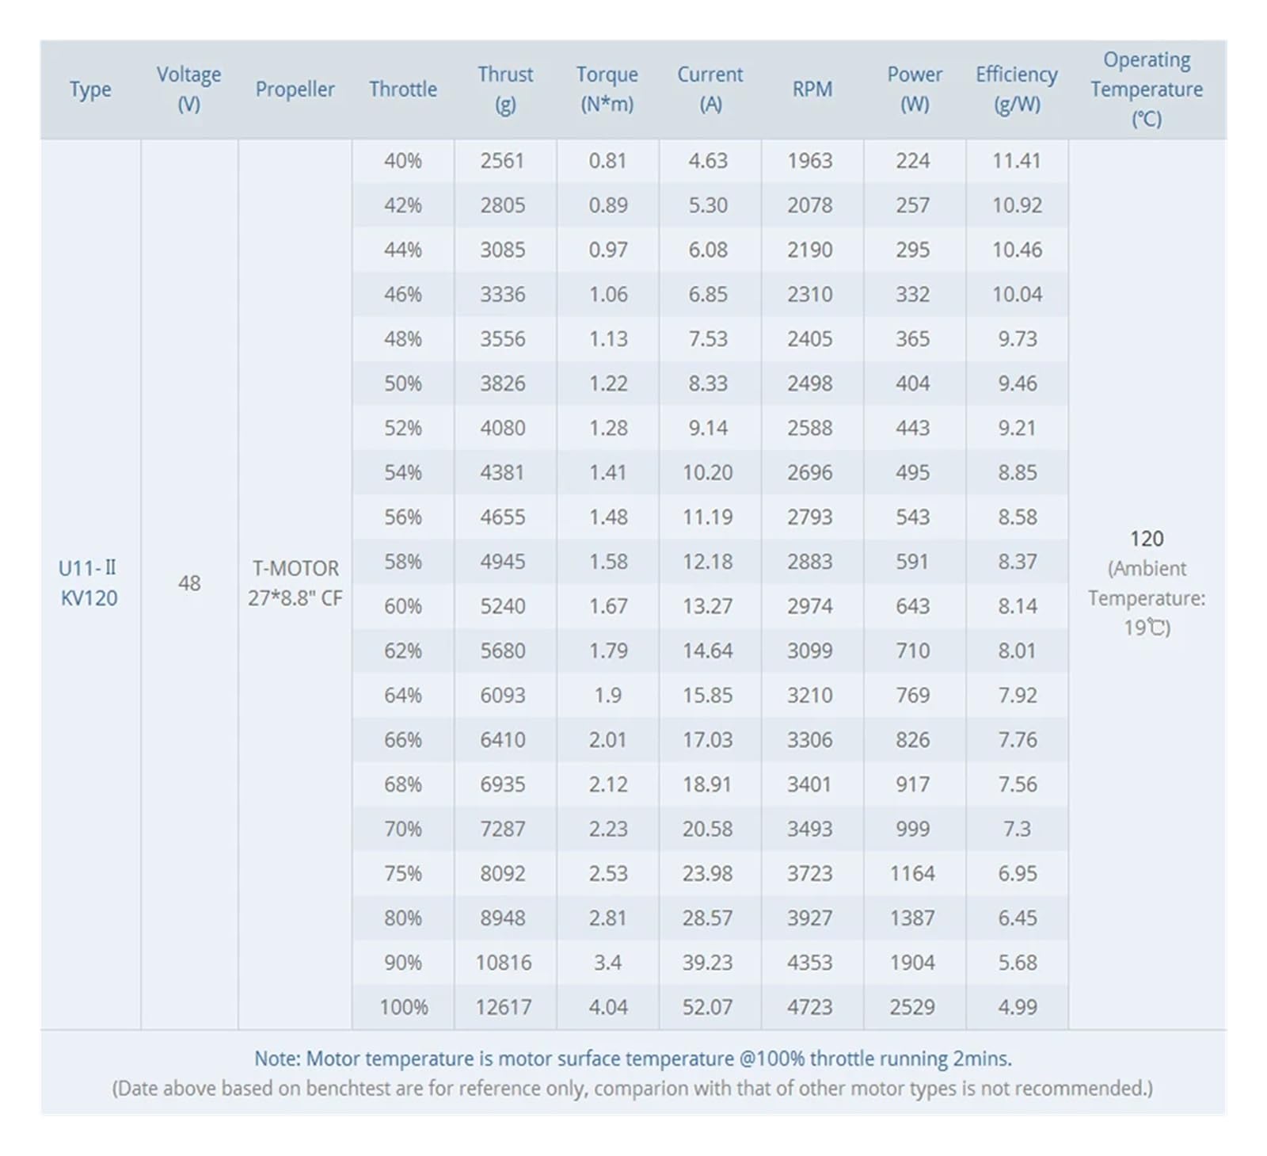
Task: Select the 120 operating temperature value
Action: [1146, 539]
